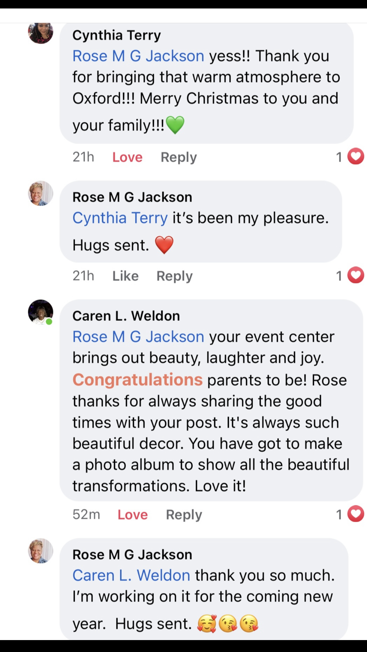The width and height of the screenshot is (367, 652).
Task: Reply to Rose's "Hugs sent" comment
Action: (x=174, y=276)
